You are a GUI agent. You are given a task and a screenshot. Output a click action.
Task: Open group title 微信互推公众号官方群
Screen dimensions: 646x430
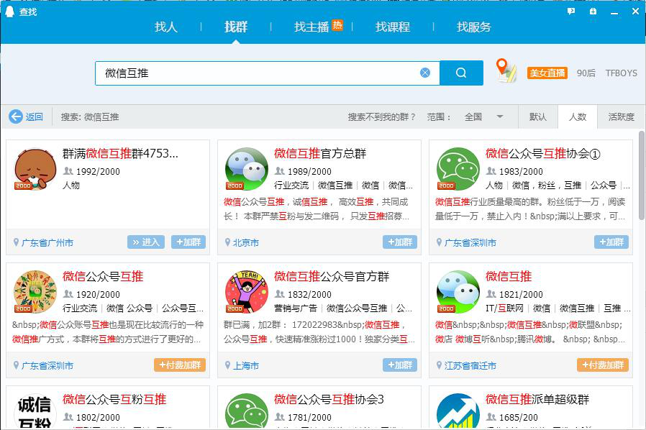click(x=332, y=276)
